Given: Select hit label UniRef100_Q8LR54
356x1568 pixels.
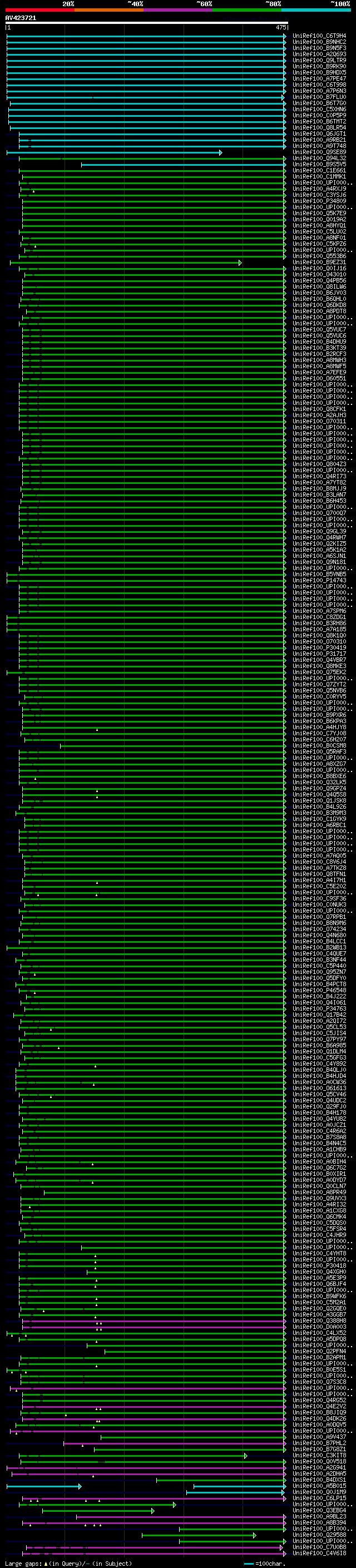Looking at the screenshot, I should (319, 128).
